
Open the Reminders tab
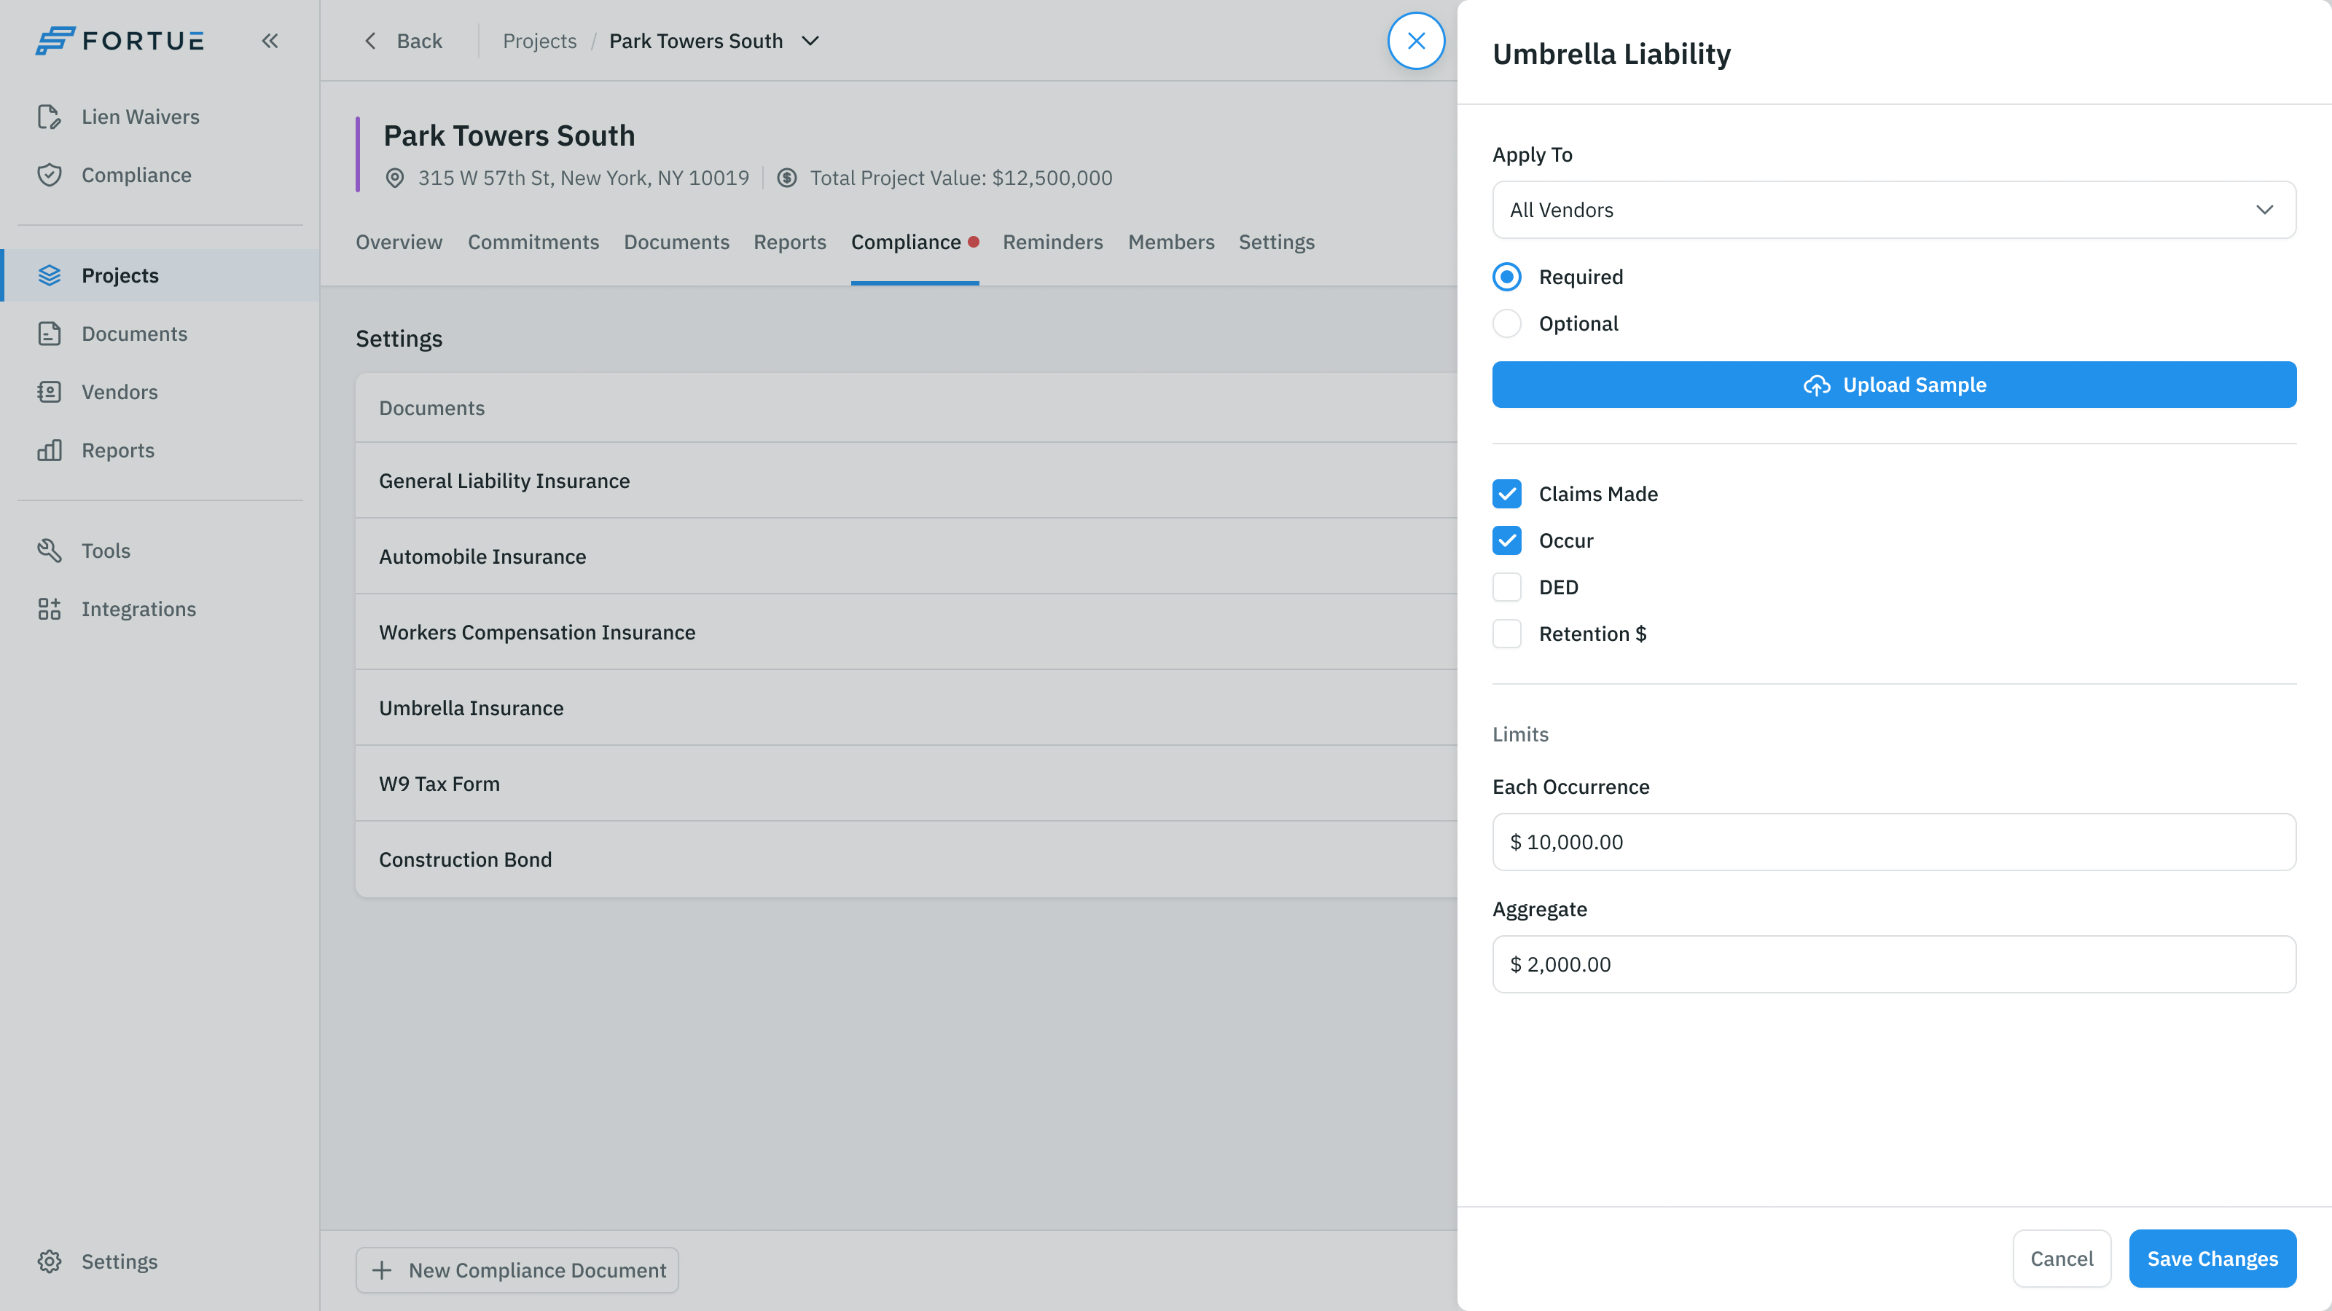click(1053, 243)
